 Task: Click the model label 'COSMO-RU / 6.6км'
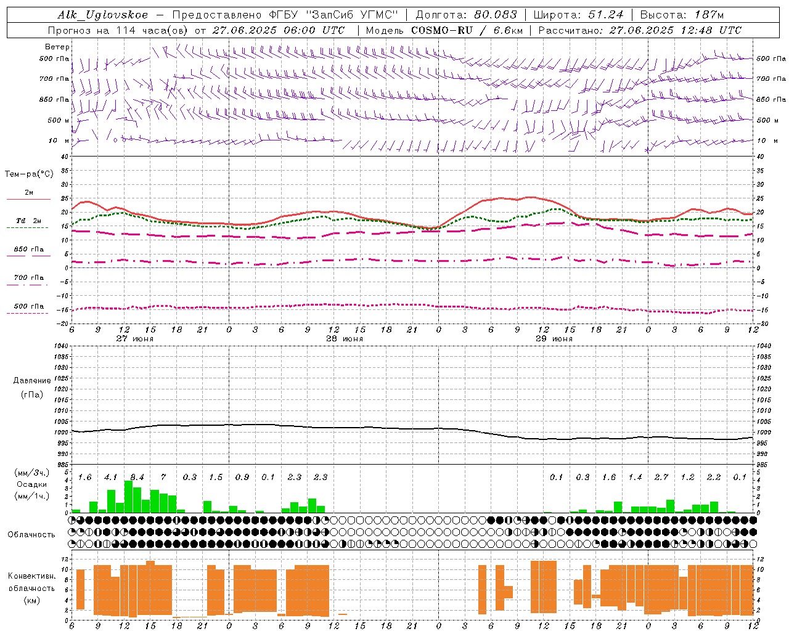tap(467, 30)
